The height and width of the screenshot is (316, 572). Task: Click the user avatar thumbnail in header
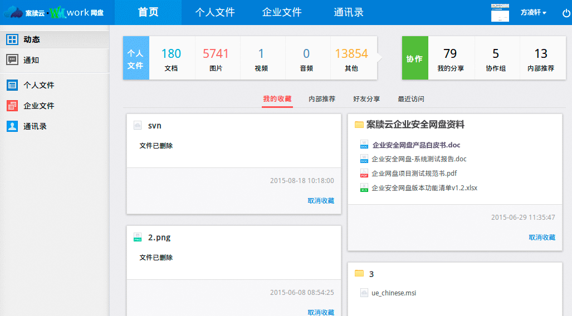click(x=500, y=12)
